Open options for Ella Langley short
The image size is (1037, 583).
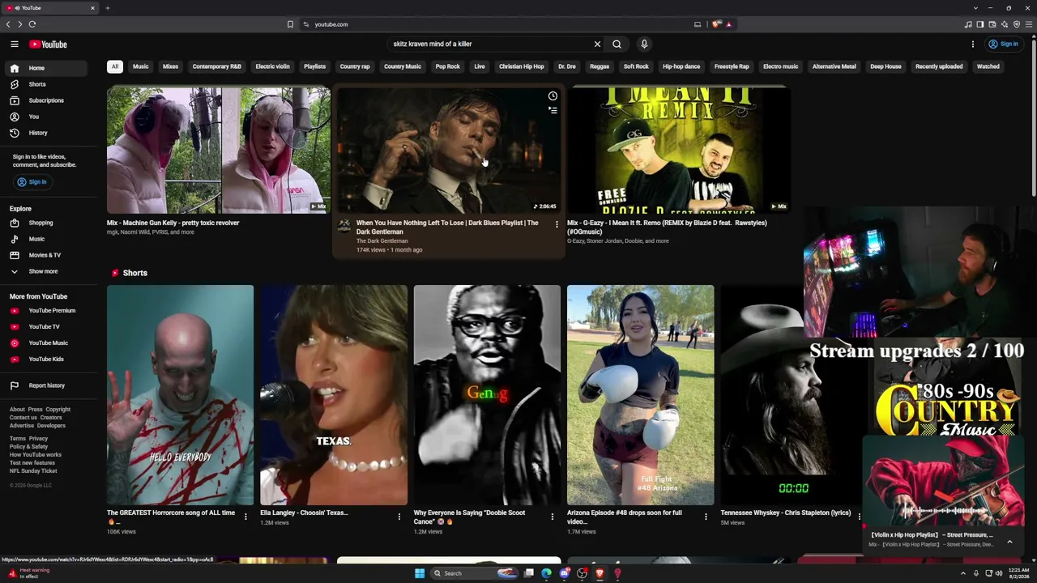click(399, 517)
